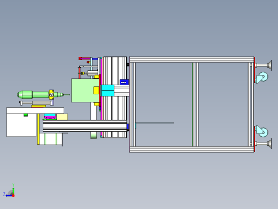Select the large white box at lower left

21,125
